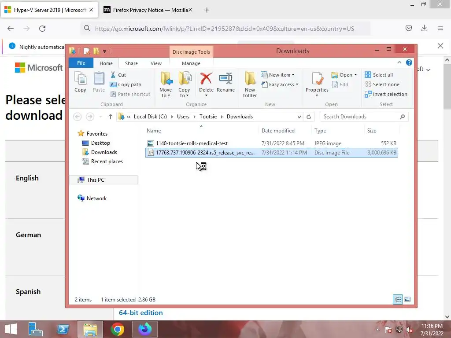
Task: Click Paste shortcut in ribbon
Action: tap(130, 94)
